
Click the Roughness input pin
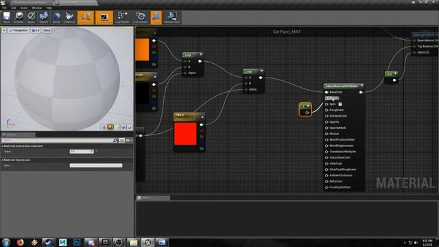tap(327, 110)
